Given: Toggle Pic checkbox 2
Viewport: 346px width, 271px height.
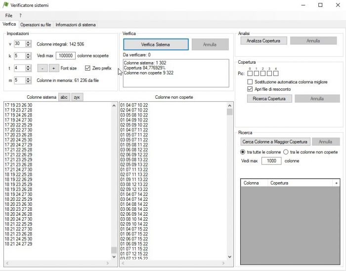Looking at the screenshot, I should (263, 74).
